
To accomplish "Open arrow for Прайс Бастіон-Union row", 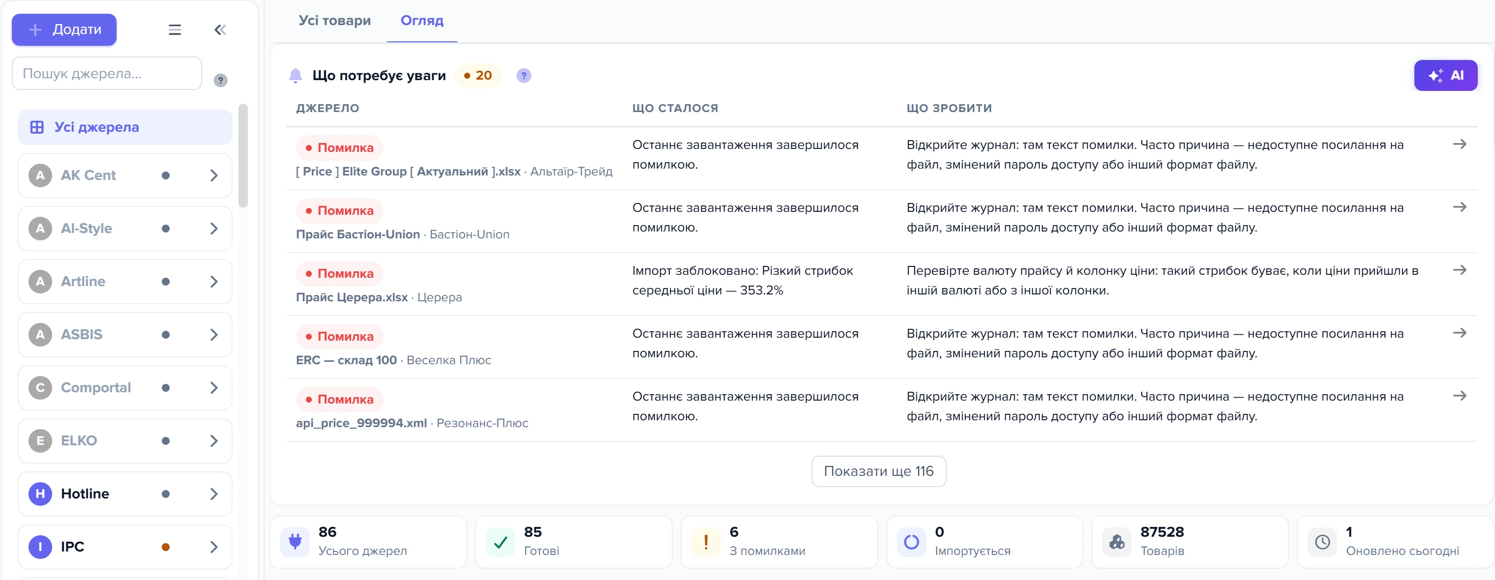I will 1460,207.
